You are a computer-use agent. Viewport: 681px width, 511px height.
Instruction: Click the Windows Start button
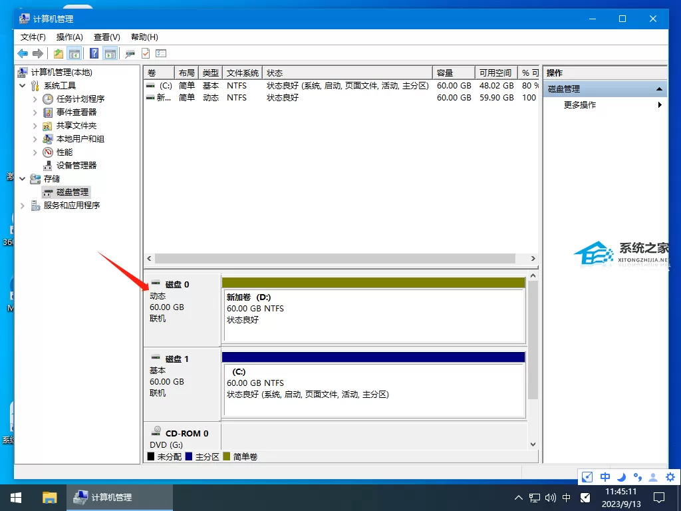(16, 498)
